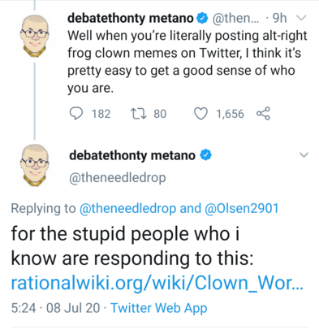
Task: Click debatethonty metano name in the second tweet
Action: (x=132, y=155)
